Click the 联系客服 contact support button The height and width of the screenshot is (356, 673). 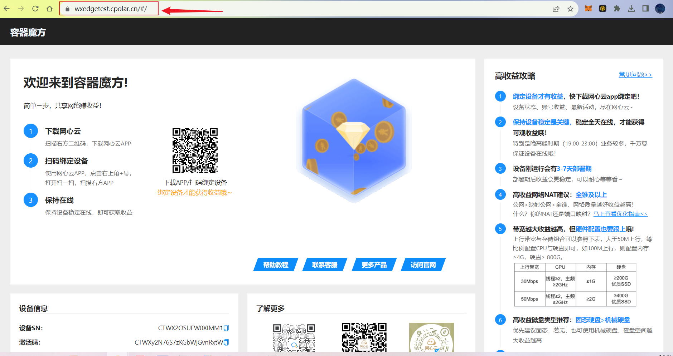pyautogui.click(x=325, y=264)
